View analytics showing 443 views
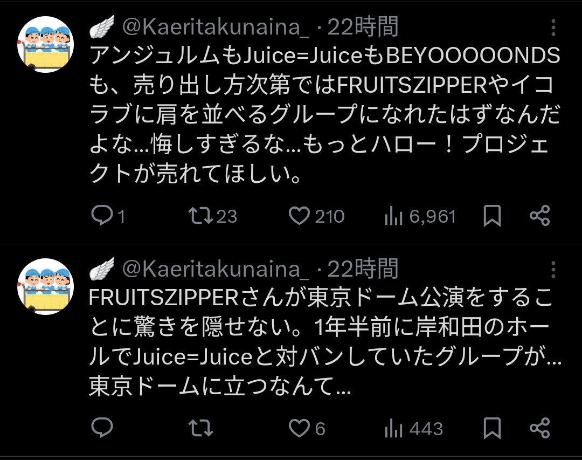Screen dimensions: 582x460 coord(394,429)
